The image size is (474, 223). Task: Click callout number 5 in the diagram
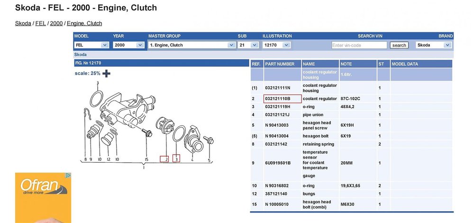point(209,160)
